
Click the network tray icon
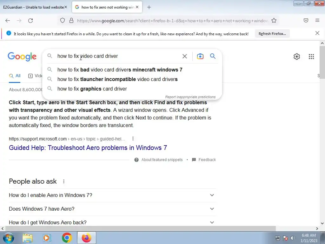(277, 238)
